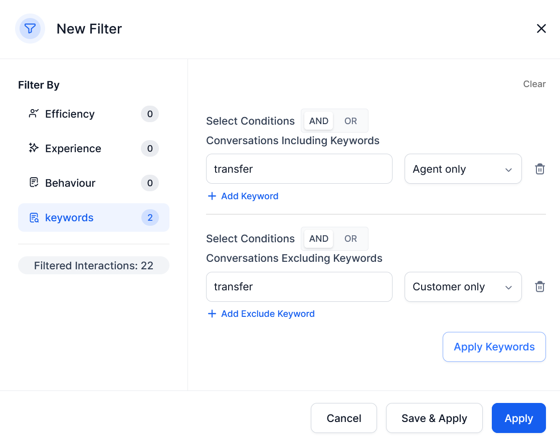The image size is (560, 437).
Task: Select AND for excluding keywords condition
Action: pos(318,239)
